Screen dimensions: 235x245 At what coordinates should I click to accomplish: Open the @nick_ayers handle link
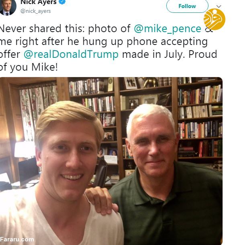click(x=35, y=11)
